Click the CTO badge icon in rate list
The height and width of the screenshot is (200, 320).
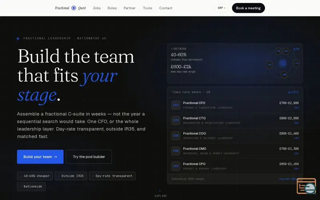click(x=176, y=120)
